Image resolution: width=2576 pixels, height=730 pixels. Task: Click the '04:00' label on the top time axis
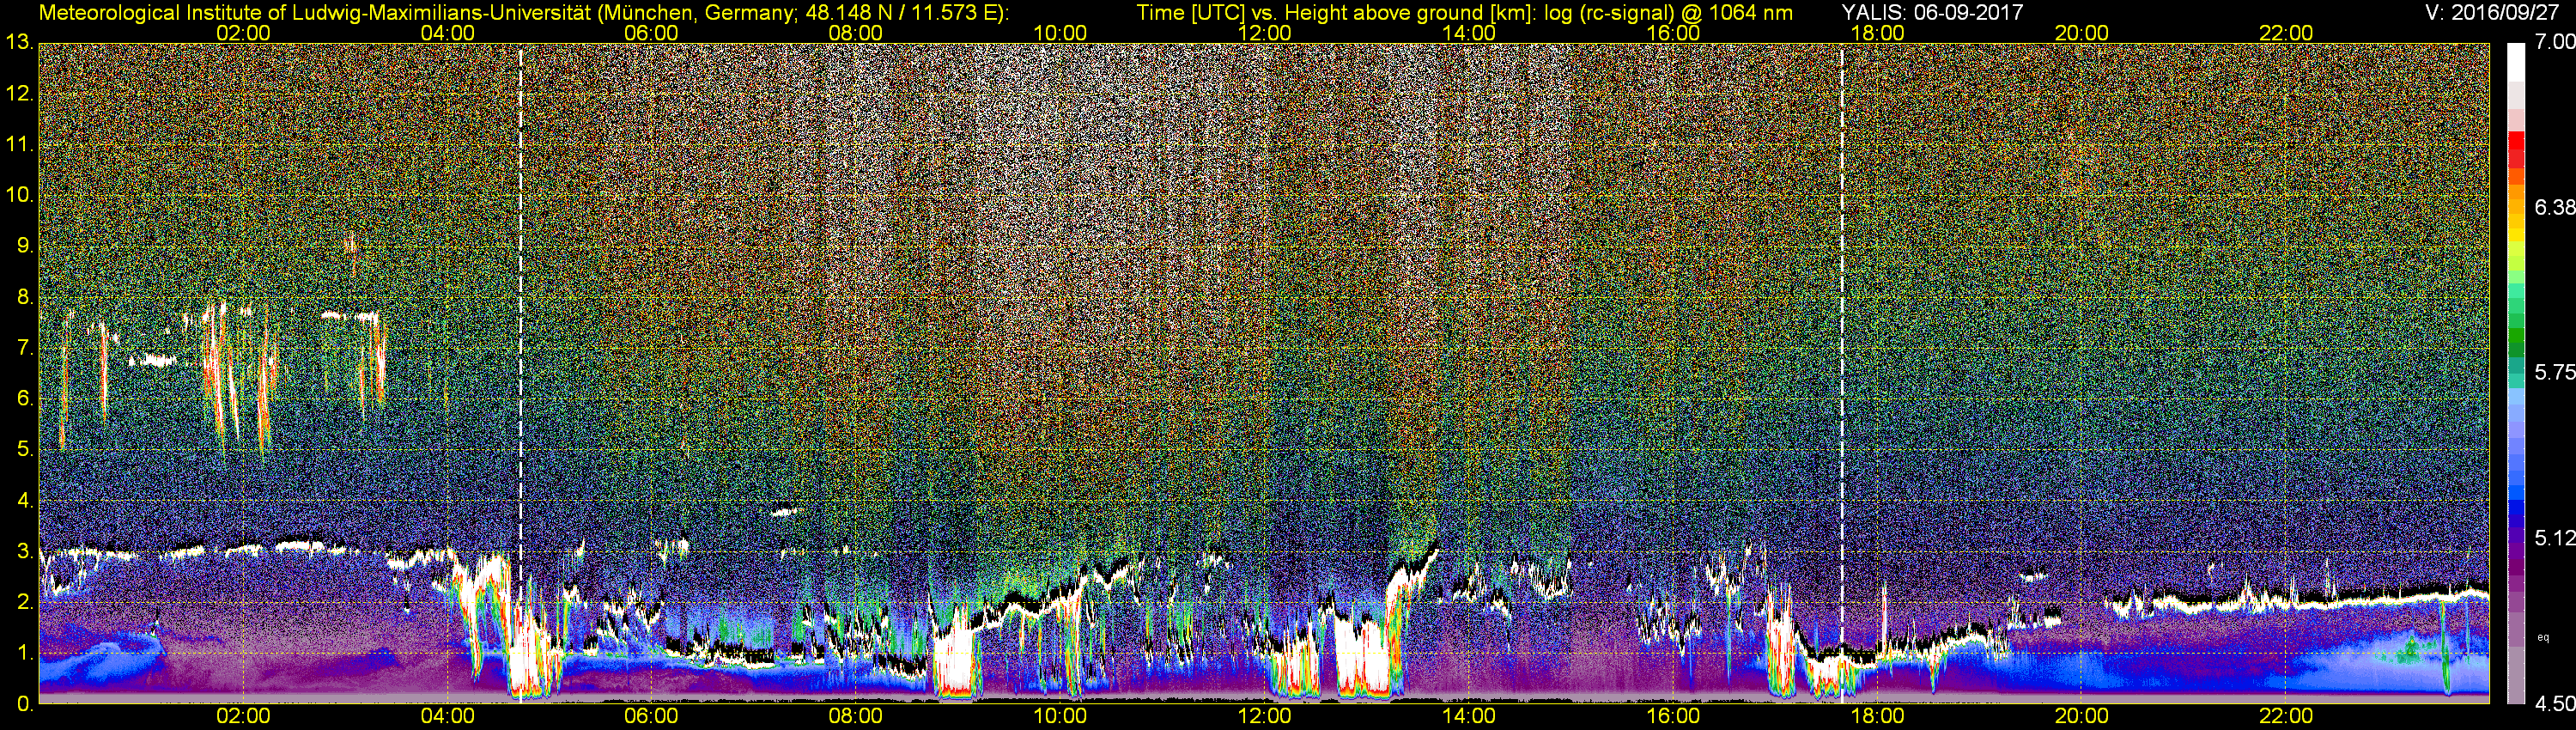pos(447,33)
